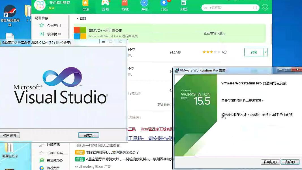The height and width of the screenshot is (170, 302).
Task: Click the green 安装 button
Action: click(x=254, y=52)
